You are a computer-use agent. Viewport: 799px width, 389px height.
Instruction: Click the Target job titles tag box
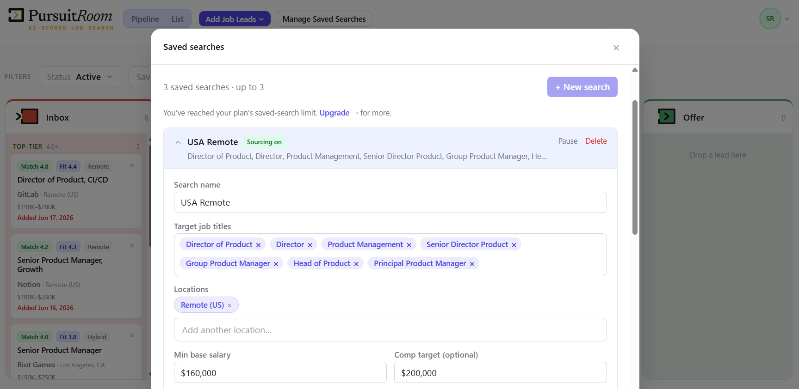(390, 255)
